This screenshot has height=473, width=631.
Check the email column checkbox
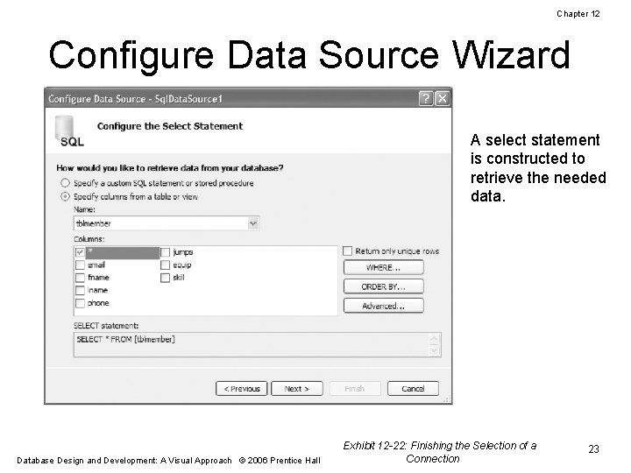(x=80, y=265)
